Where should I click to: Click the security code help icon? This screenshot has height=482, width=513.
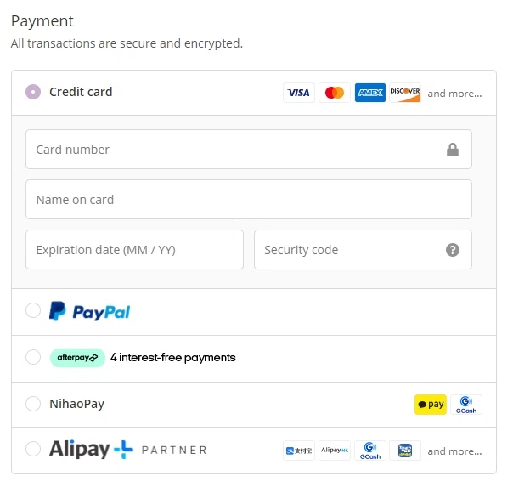point(453,250)
